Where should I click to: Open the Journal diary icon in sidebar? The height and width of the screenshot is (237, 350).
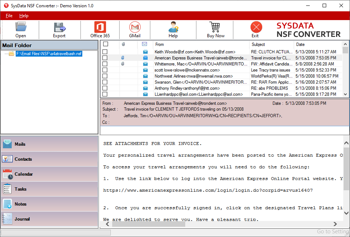[x=7, y=219]
